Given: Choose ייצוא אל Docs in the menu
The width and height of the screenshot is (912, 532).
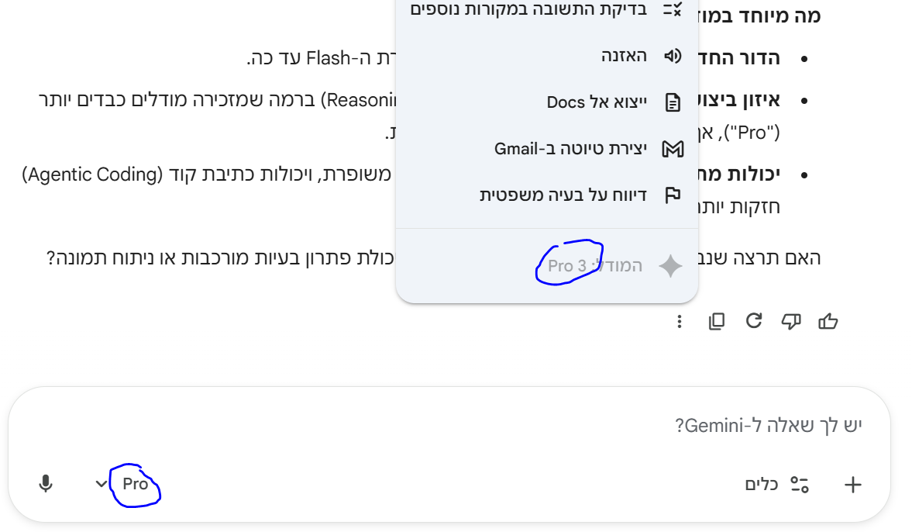Looking at the screenshot, I should click(x=591, y=102).
